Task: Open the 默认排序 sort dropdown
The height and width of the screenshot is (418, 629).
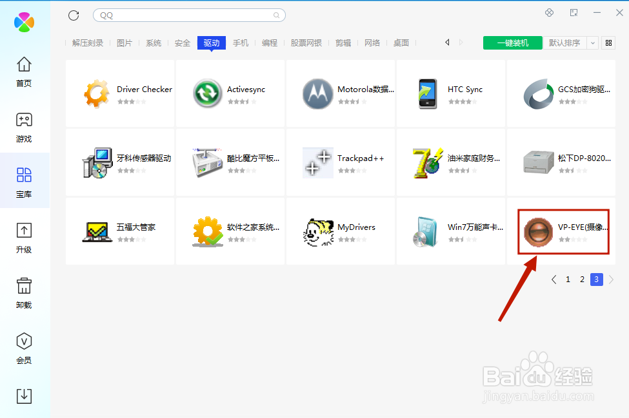Action: (x=565, y=43)
